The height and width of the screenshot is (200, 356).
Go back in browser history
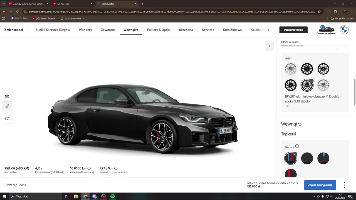click(4, 12)
